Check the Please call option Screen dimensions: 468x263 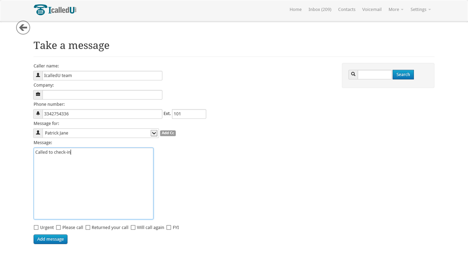(58, 228)
